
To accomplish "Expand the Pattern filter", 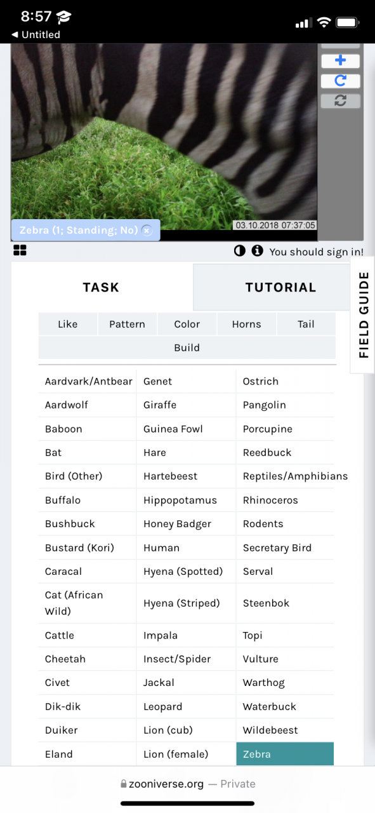I will pos(127,324).
